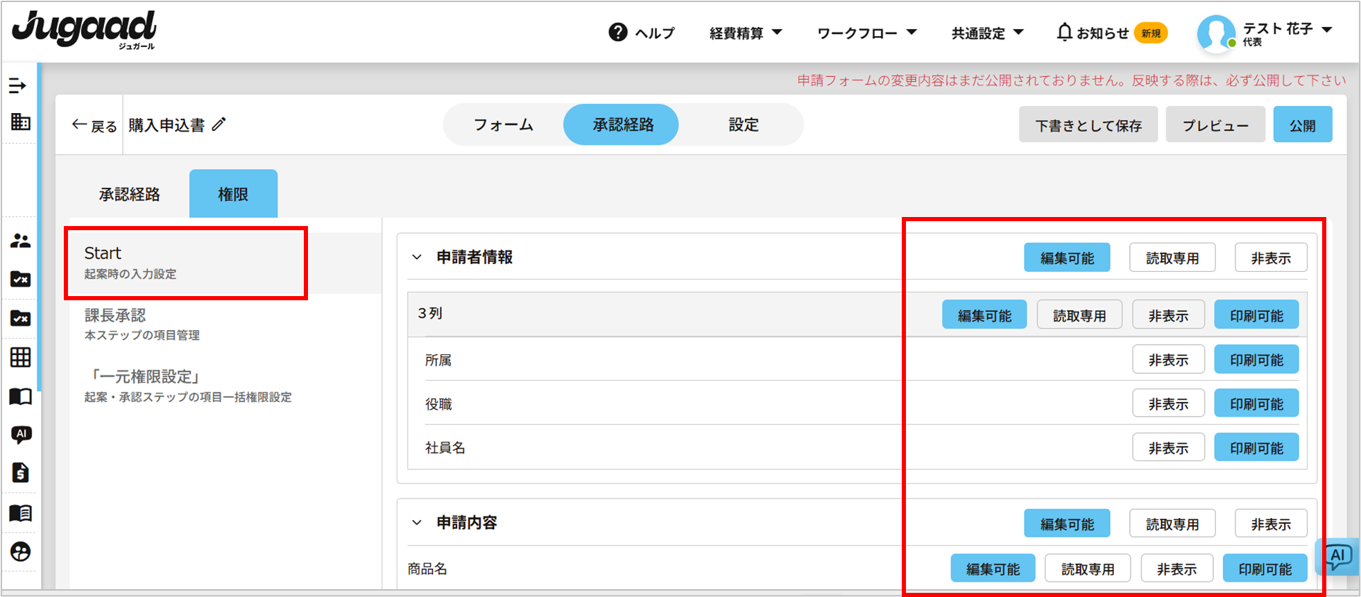
Task: Collapse the 申請者情報 section chevron
Action: (x=417, y=257)
